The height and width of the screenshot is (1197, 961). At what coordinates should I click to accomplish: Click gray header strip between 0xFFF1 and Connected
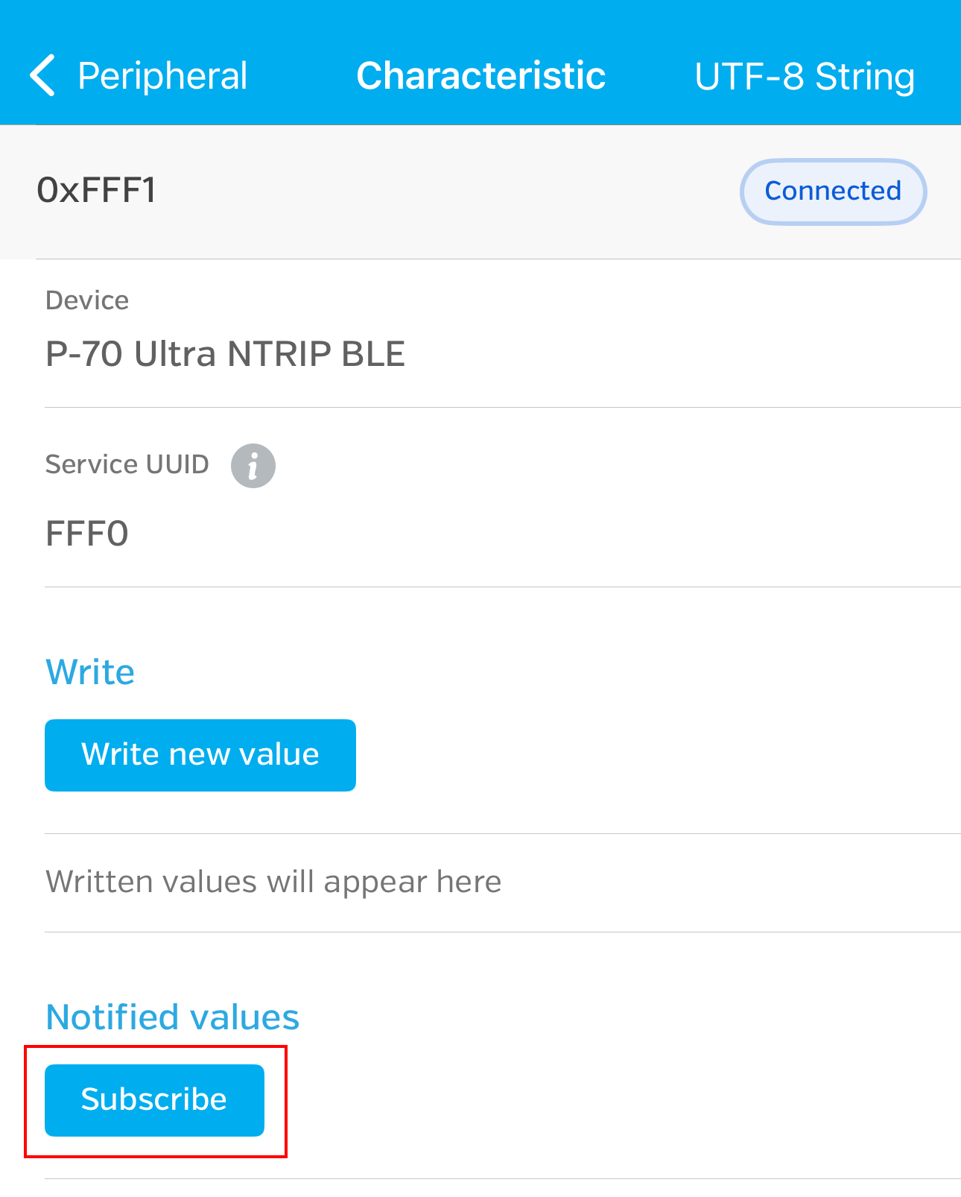coord(447,192)
